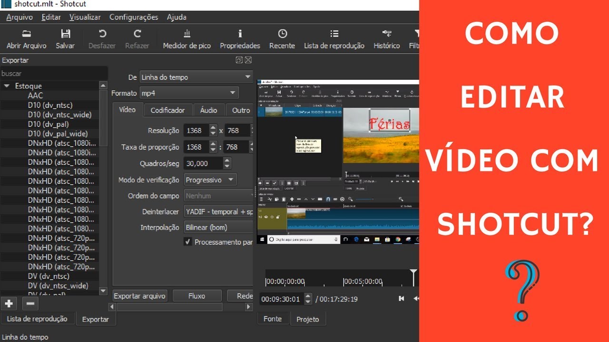Image resolution: width=609 pixels, height=342 pixels.
Task: Open the Modo de verificação Progressivo dropdown
Action: point(210,180)
